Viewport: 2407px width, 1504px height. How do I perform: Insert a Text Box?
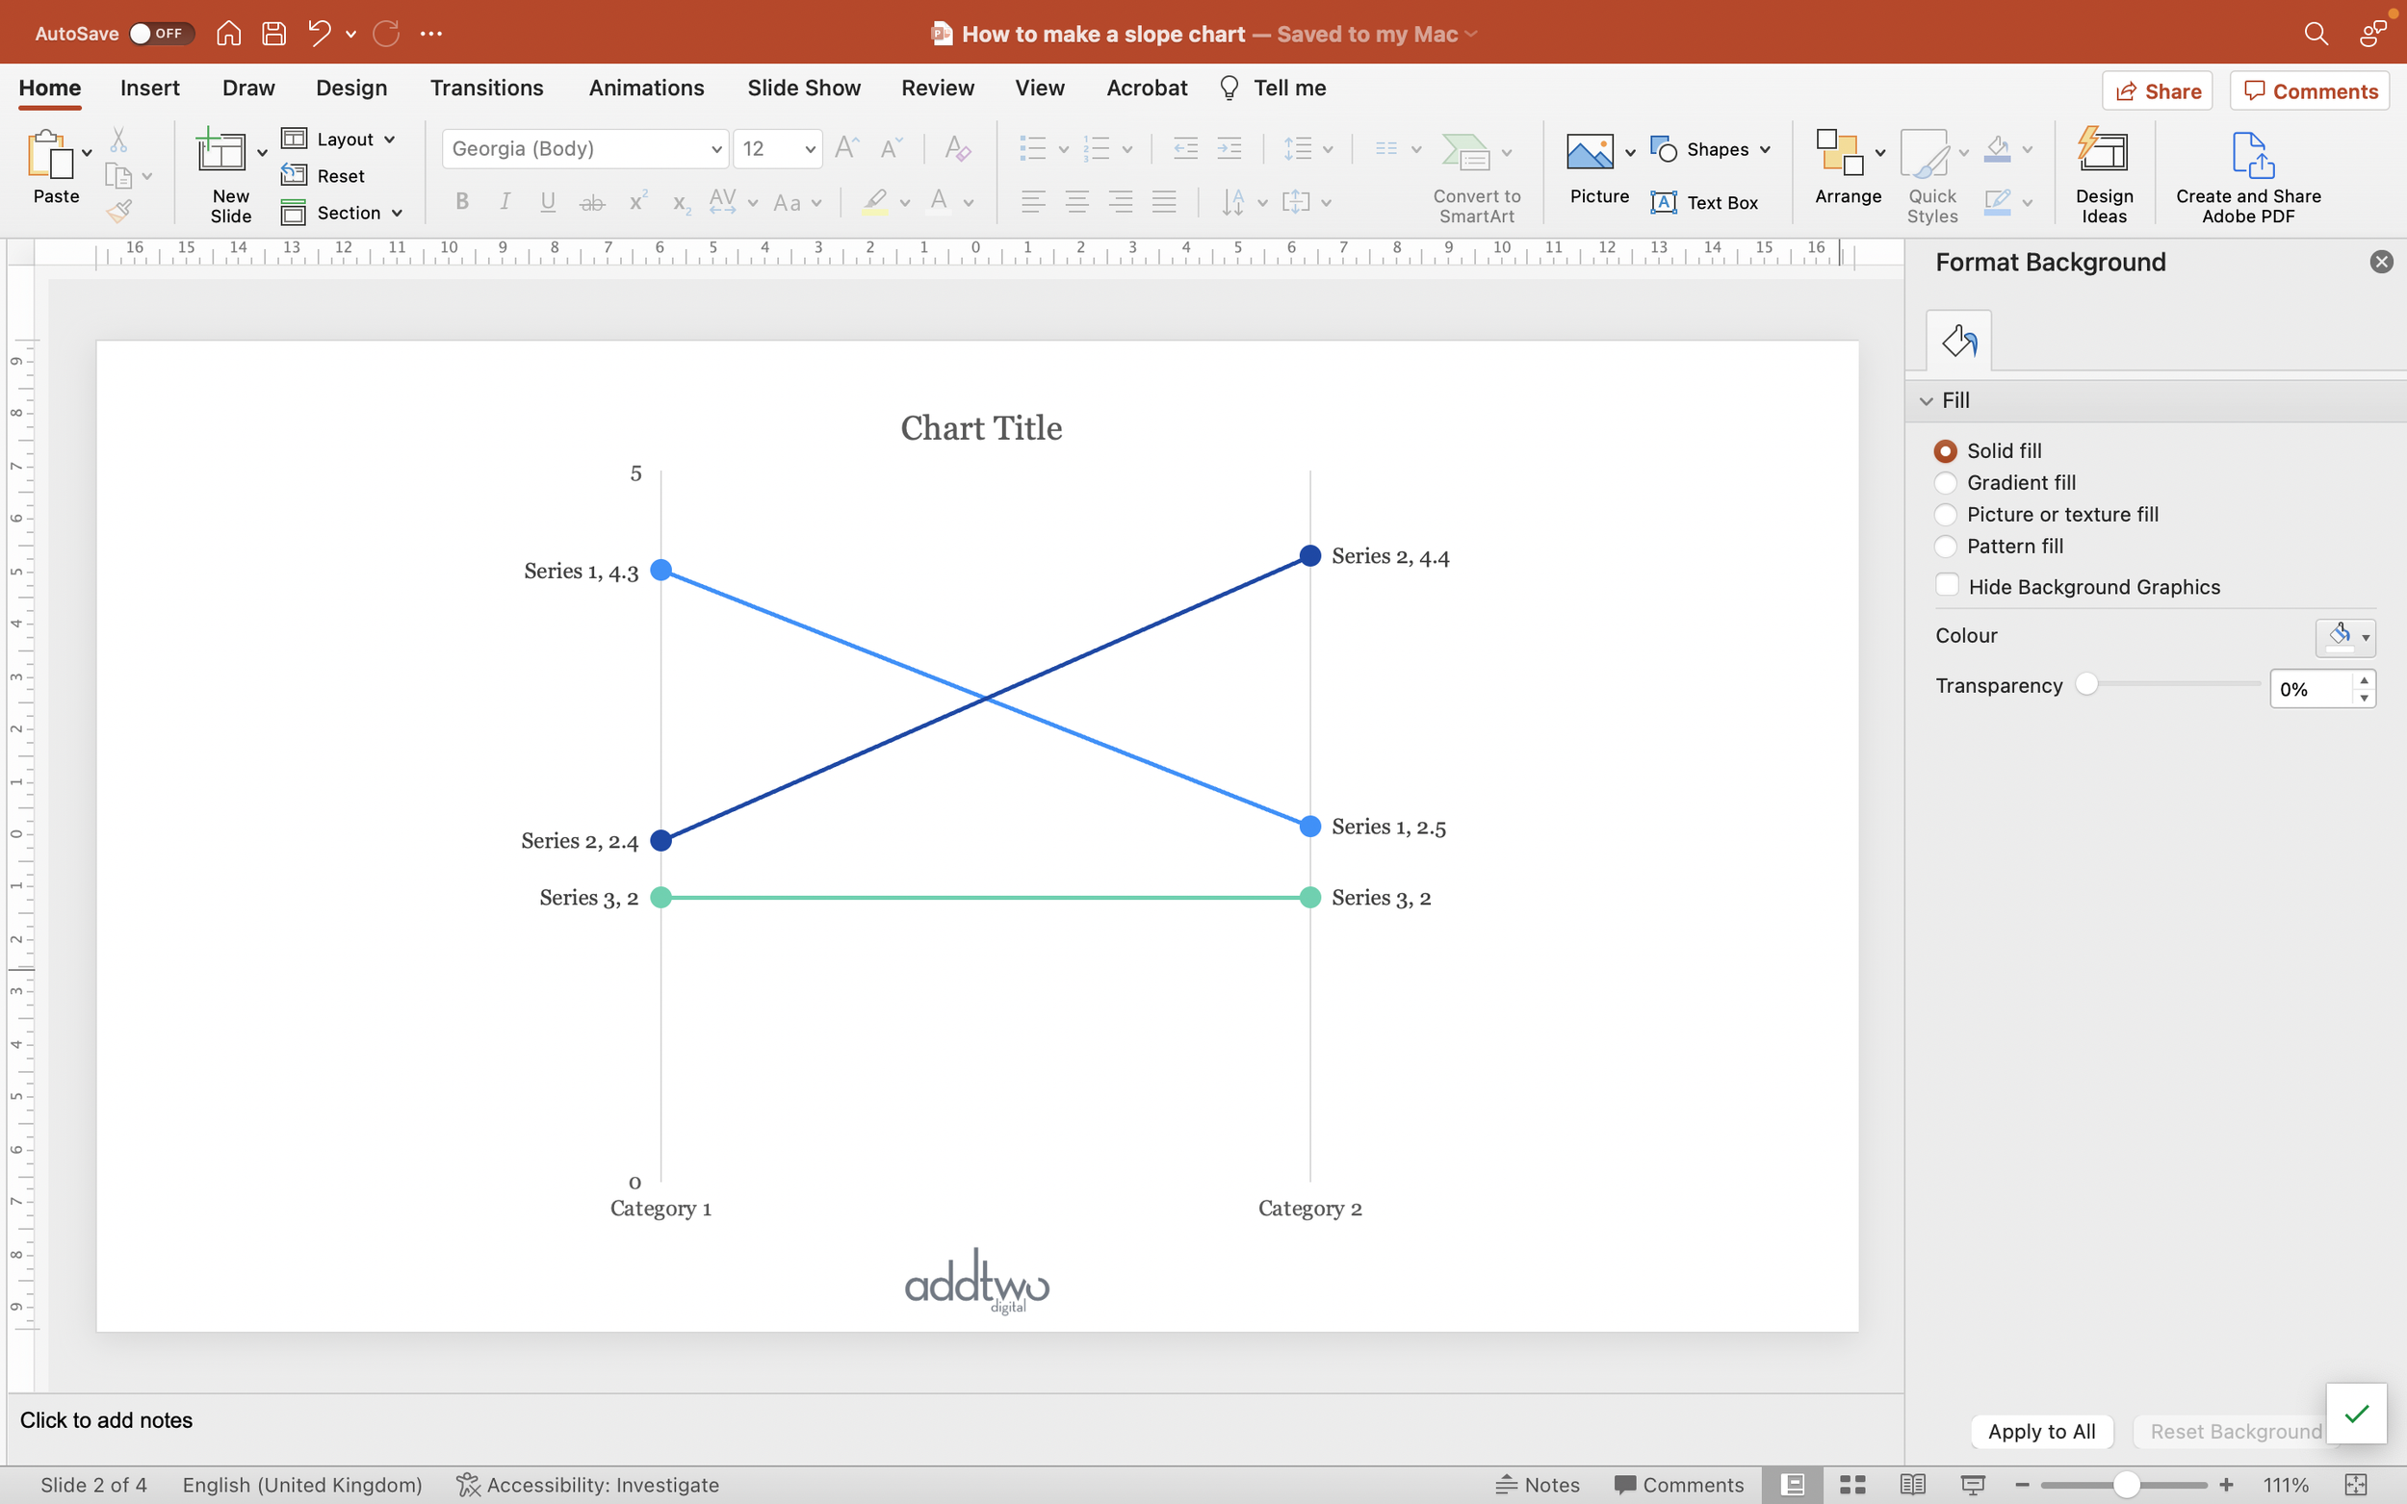point(1704,203)
